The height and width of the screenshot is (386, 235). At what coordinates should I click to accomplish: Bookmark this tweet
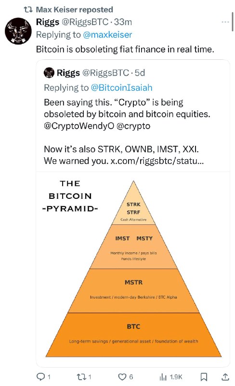(204, 377)
